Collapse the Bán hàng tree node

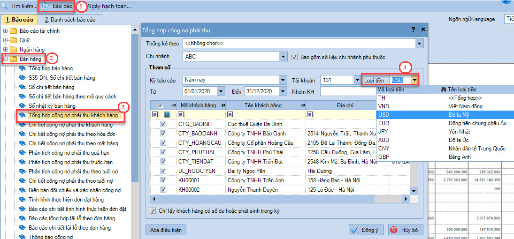click(x=5, y=59)
